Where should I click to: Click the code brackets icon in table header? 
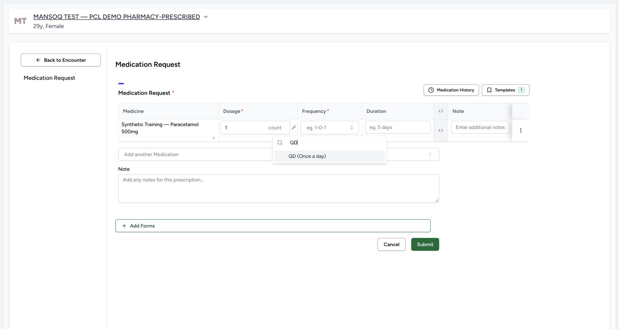(441, 111)
